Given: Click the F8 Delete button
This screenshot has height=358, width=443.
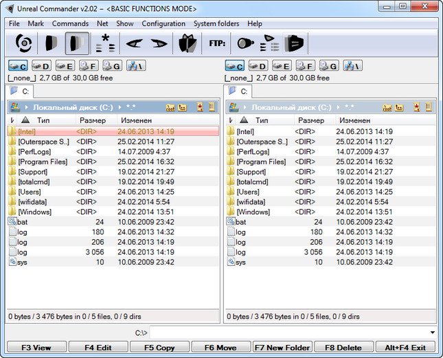Looking at the screenshot, I should click(343, 347).
